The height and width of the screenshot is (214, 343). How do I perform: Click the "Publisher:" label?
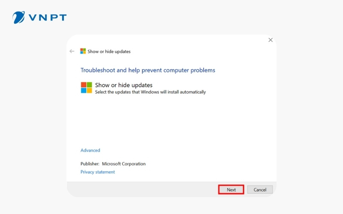pos(90,164)
